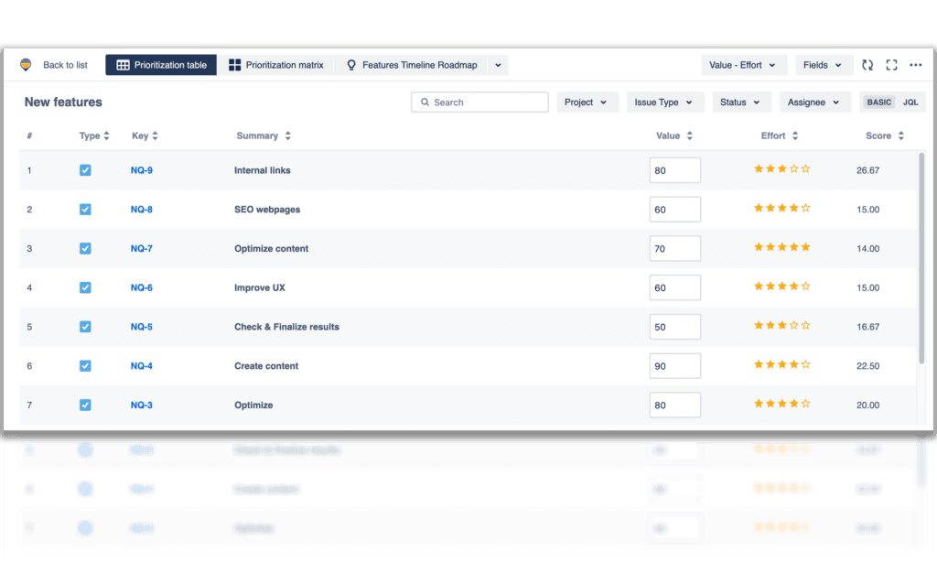Disable the checkbox for NQ-6 Improve UX
937x584 pixels.
click(85, 287)
